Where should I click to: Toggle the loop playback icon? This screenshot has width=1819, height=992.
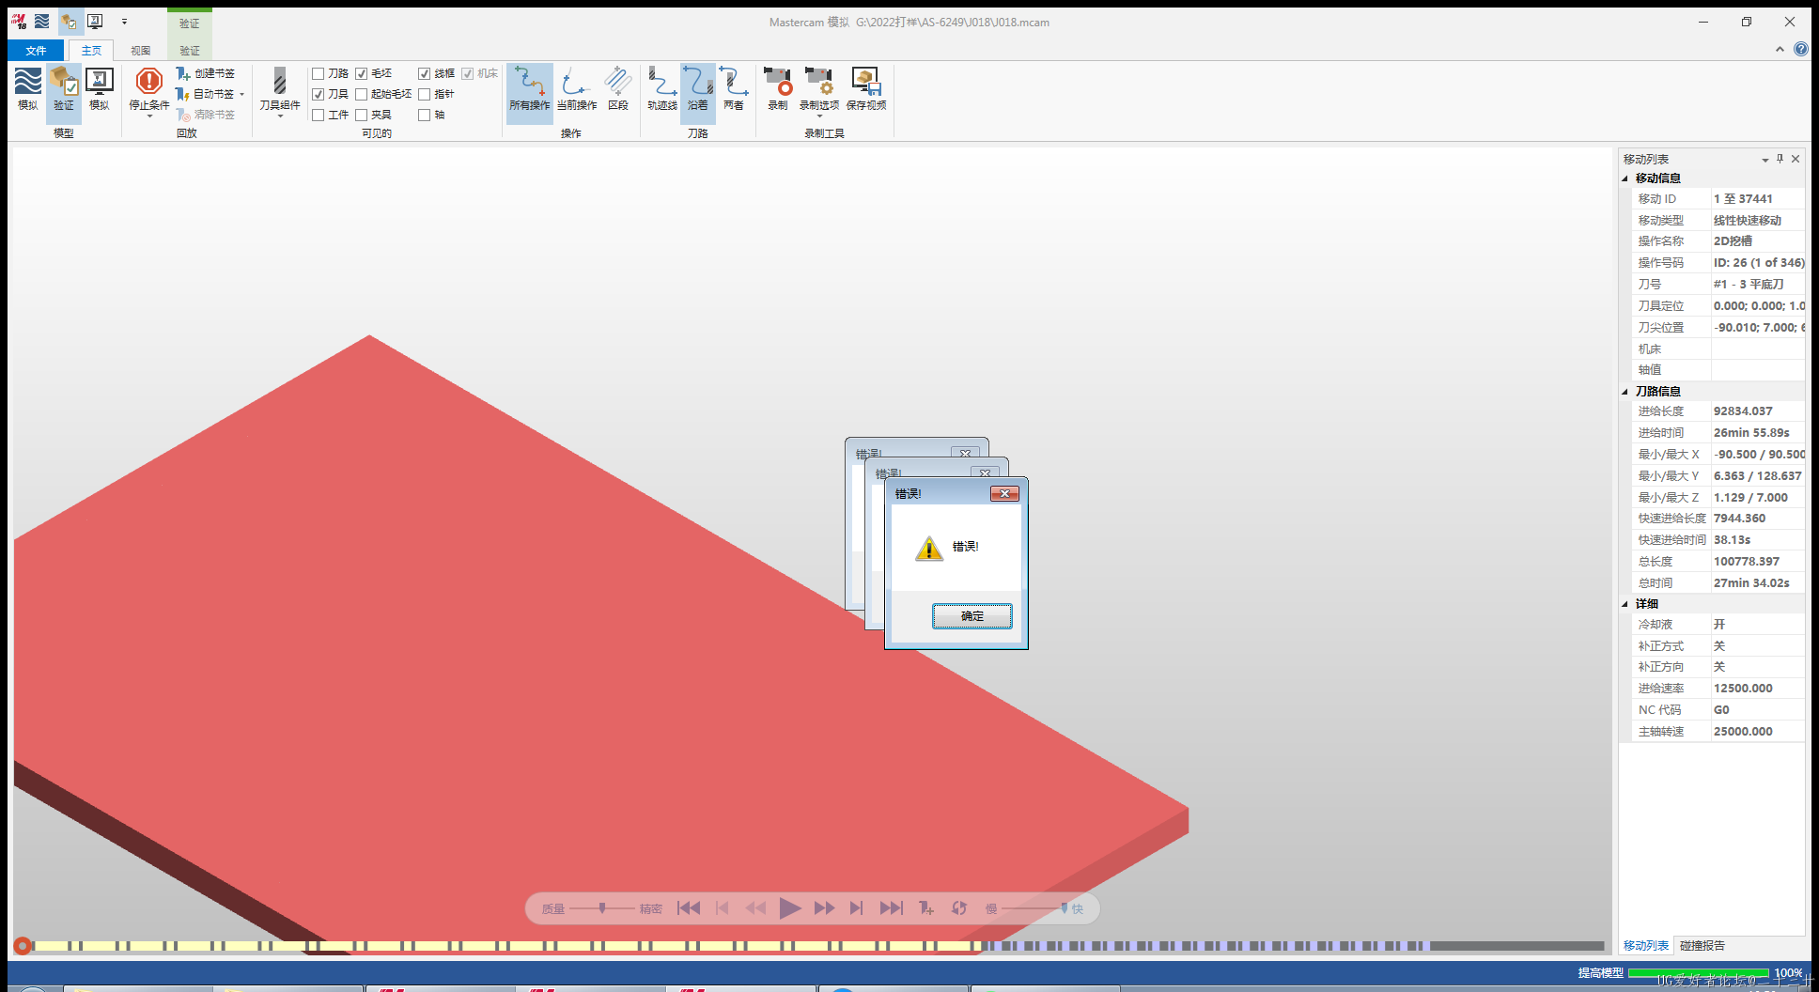click(959, 907)
